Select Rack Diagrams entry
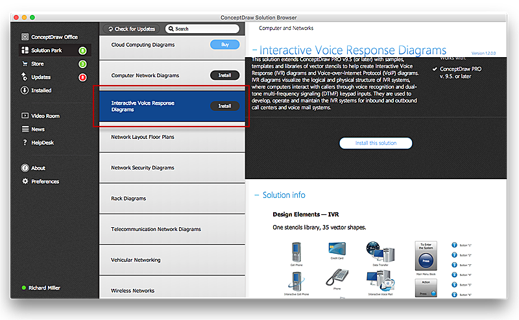519x320 pixels. click(172, 199)
